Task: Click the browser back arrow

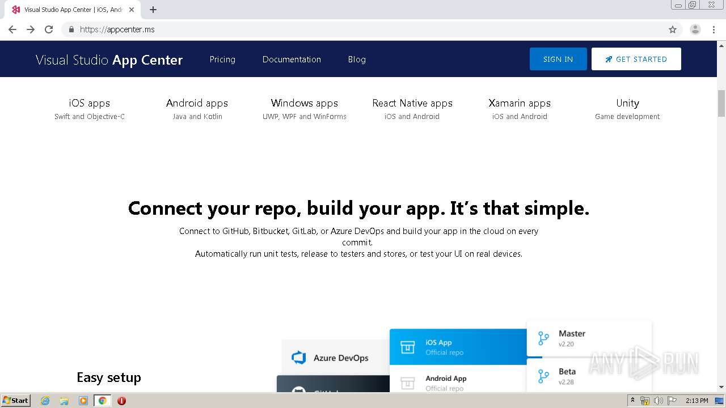Action: click(12, 29)
